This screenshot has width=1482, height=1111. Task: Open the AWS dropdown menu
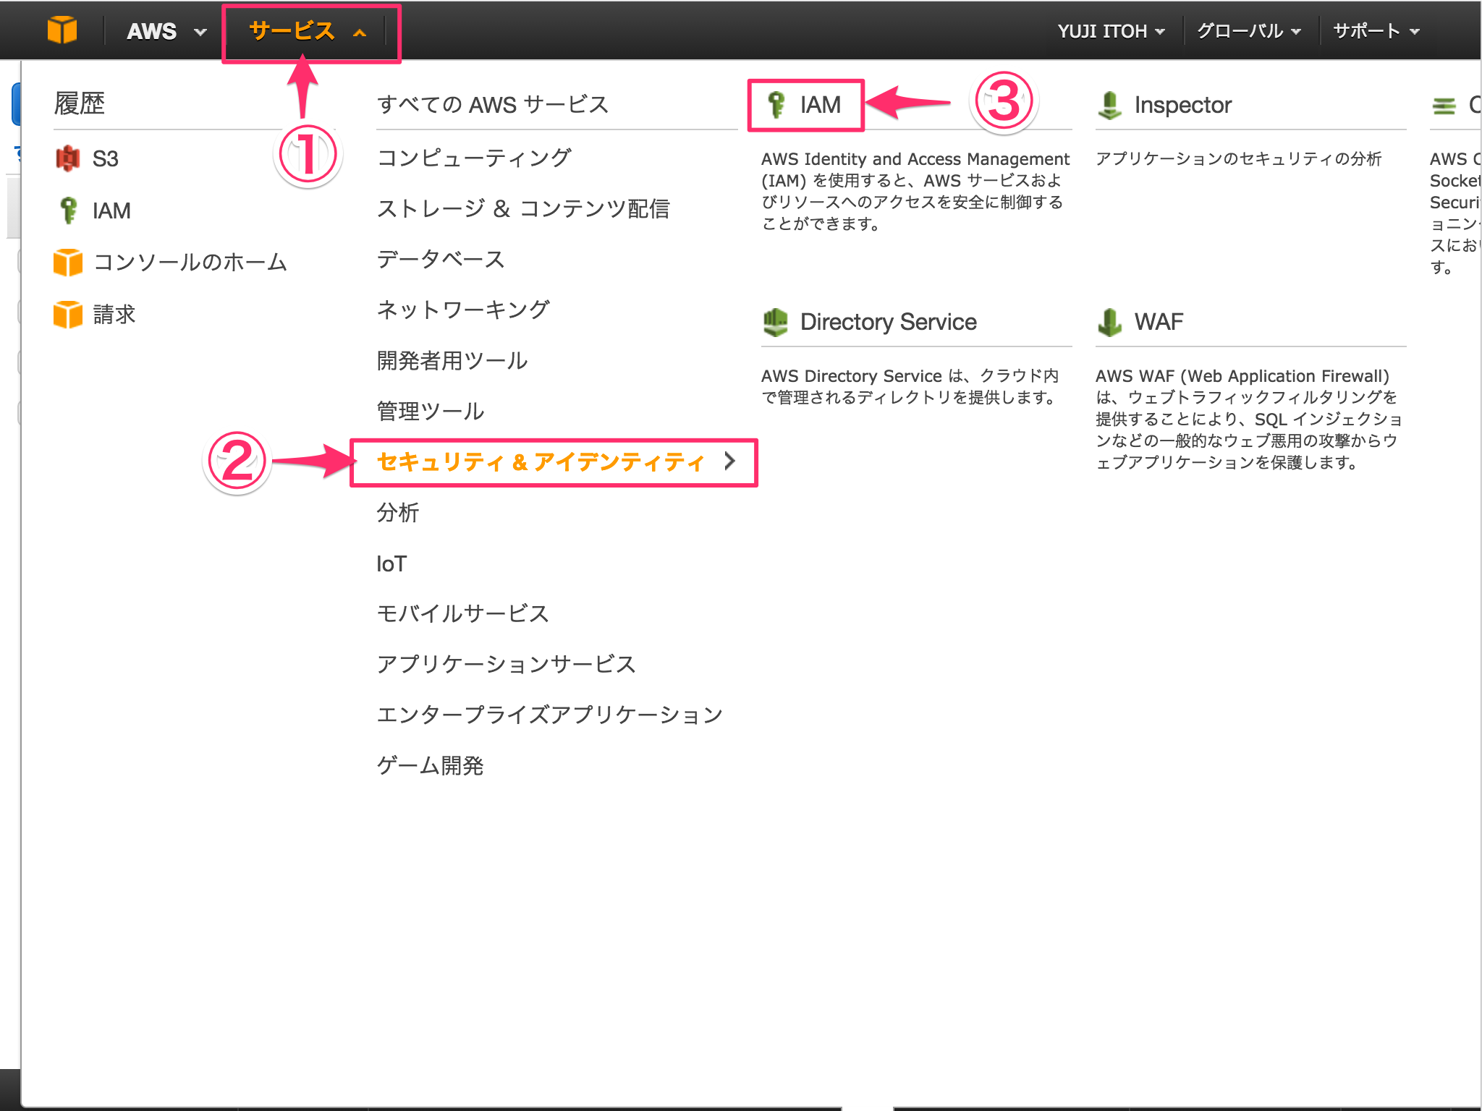click(x=166, y=31)
